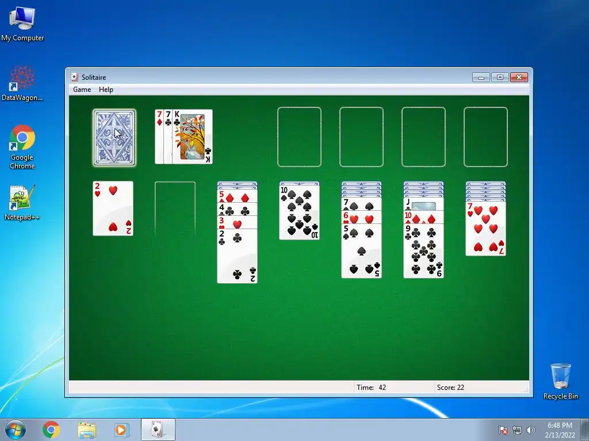
Task: Click the Solitaire title bar icon
Action: point(74,78)
